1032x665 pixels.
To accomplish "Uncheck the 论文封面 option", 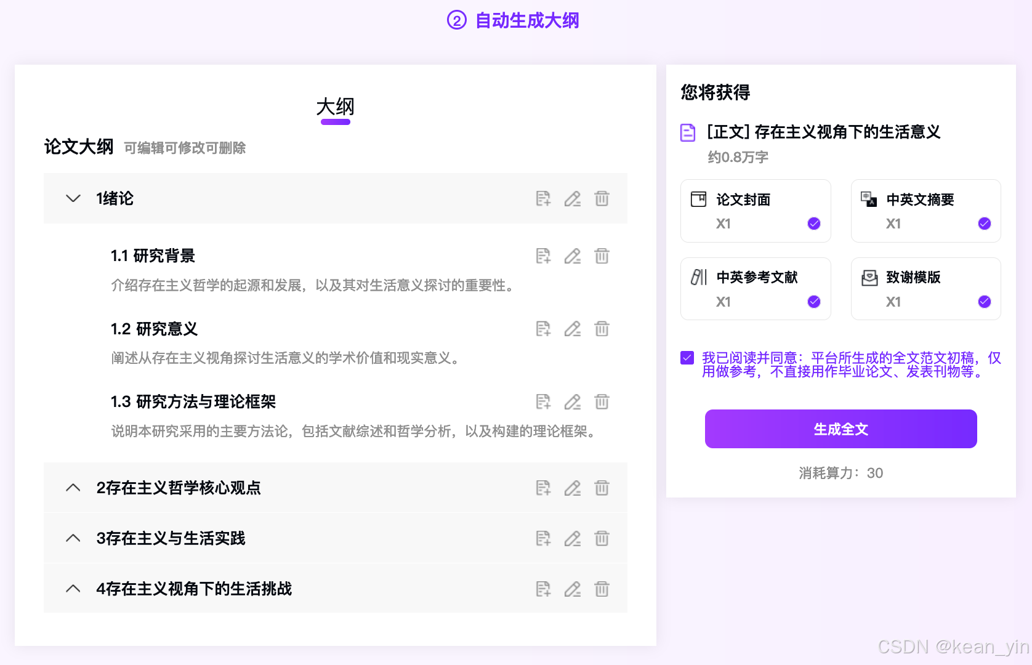I will [813, 224].
